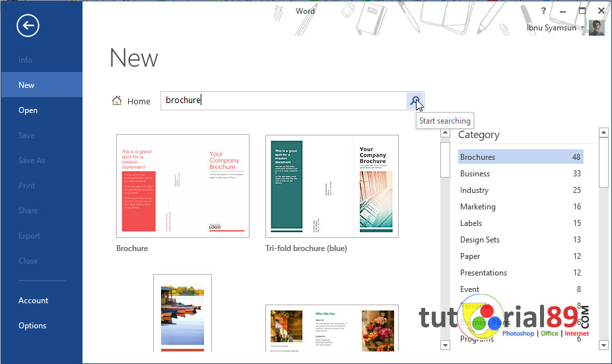
Task: Open the Print menu item
Action: tap(26, 186)
